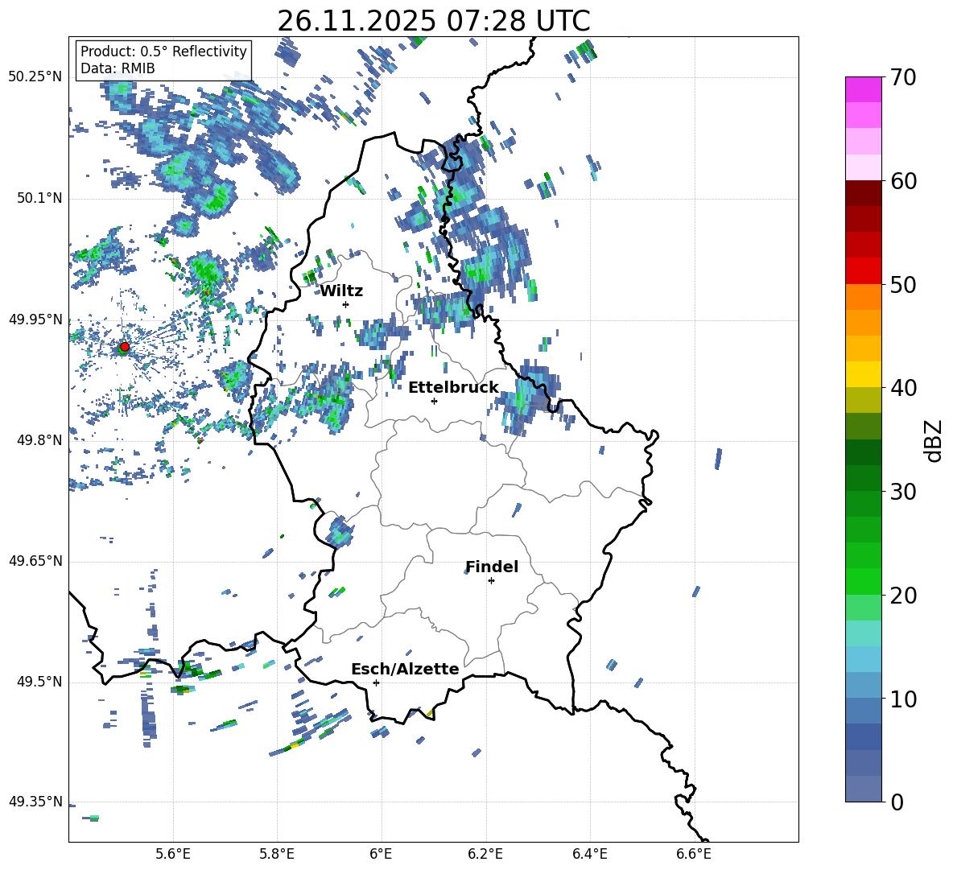The image size is (953, 870).
Task: Pick the dark maroon colorbar swatch below 60
Action: (863, 193)
